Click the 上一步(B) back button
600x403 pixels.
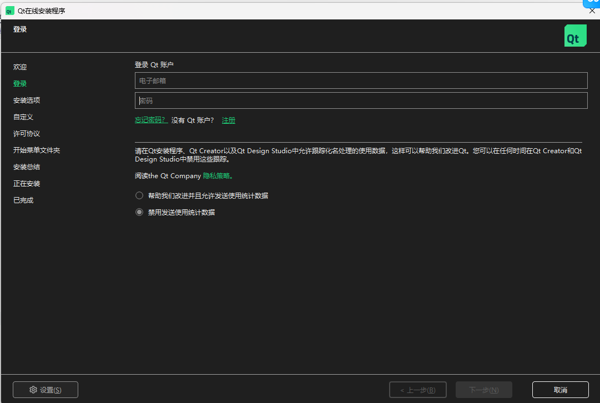[418, 390]
